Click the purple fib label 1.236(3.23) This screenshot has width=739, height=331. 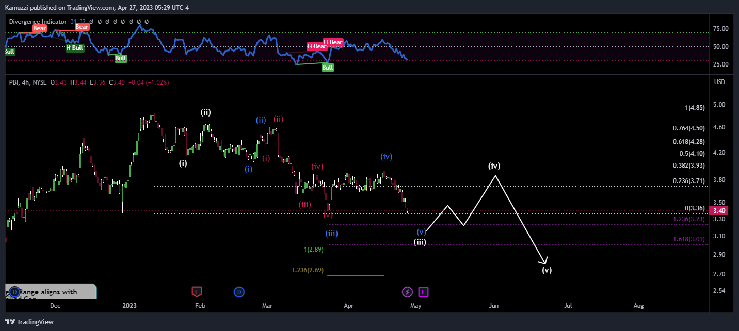[x=689, y=219]
